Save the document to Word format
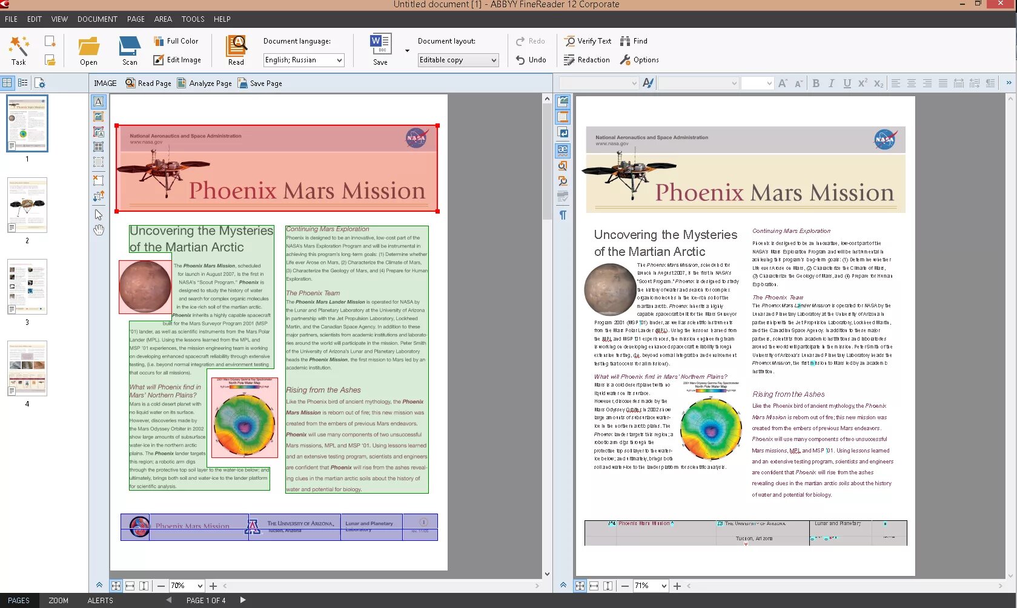Image resolution: width=1017 pixels, height=608 pixels. click(x=380, y=50)
